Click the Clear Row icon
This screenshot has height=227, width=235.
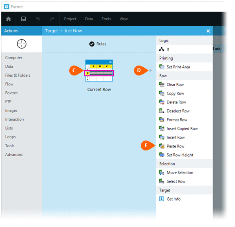coord(162,84)
